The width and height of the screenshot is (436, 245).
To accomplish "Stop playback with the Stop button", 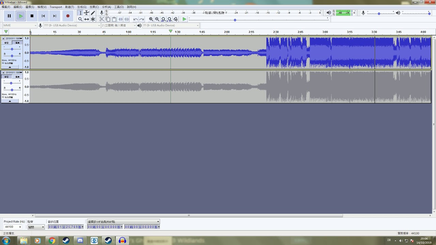I will tap(32, 16).
